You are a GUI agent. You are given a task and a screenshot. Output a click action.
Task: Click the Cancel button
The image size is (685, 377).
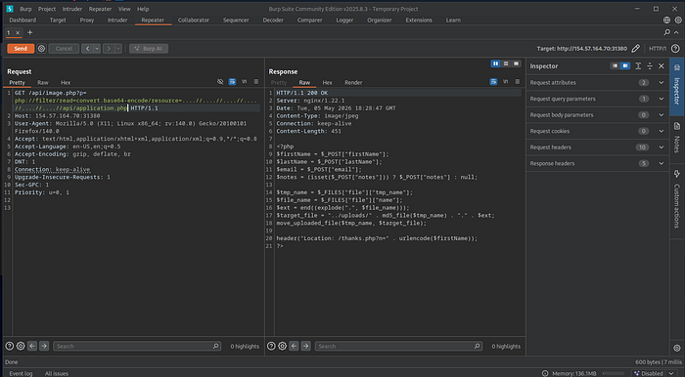click(x=64, y=49)
